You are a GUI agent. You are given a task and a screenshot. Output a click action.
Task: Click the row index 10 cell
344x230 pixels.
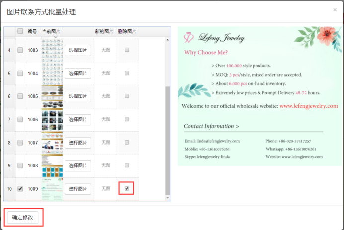tap(9, 189)
